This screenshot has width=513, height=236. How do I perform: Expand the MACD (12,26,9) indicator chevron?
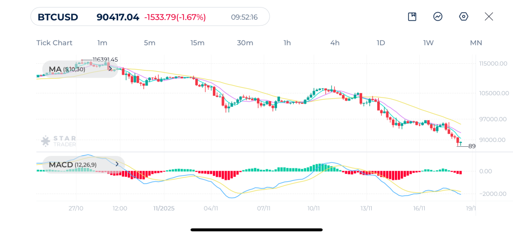tap(117, 164)
